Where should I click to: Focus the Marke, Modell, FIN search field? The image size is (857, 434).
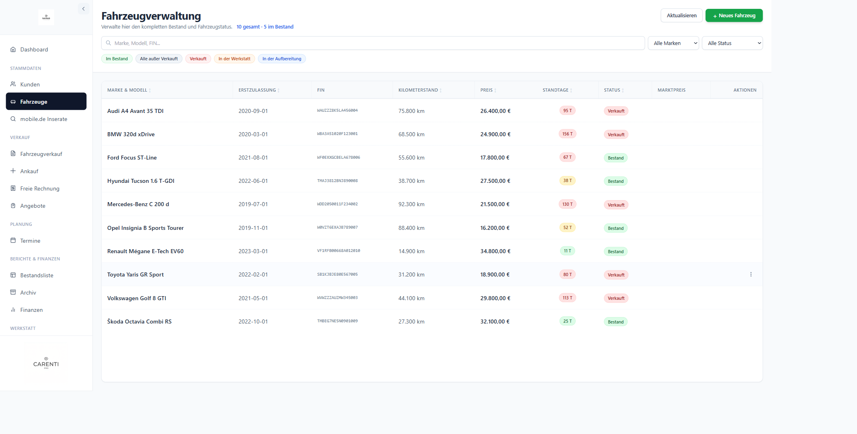(373, 43)
